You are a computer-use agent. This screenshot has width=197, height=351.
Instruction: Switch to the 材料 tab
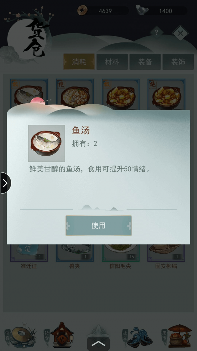click(112, 62)
